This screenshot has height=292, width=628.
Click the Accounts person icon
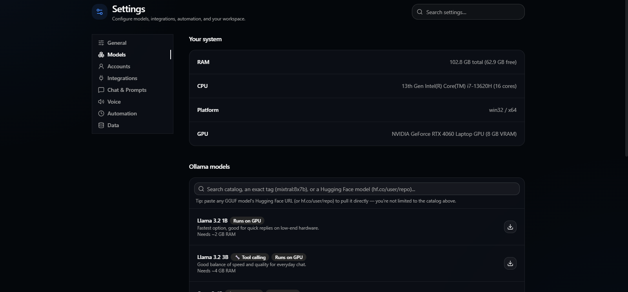[101, 66]
